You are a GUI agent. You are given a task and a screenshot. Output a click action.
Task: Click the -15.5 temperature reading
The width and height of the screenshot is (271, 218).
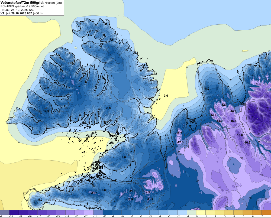click(x=233, y=121)
